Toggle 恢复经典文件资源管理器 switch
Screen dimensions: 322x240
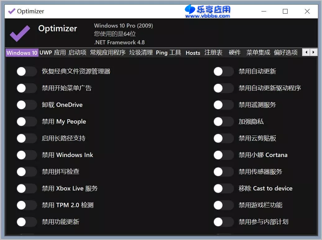coord(27,71)
